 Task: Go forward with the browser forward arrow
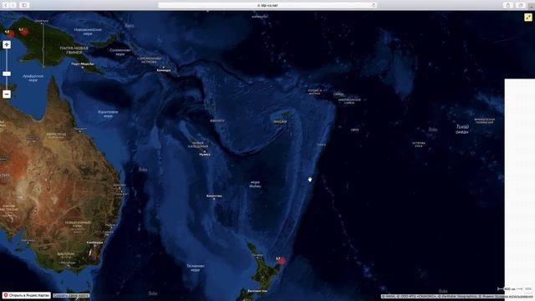click(x=13, y=5)
